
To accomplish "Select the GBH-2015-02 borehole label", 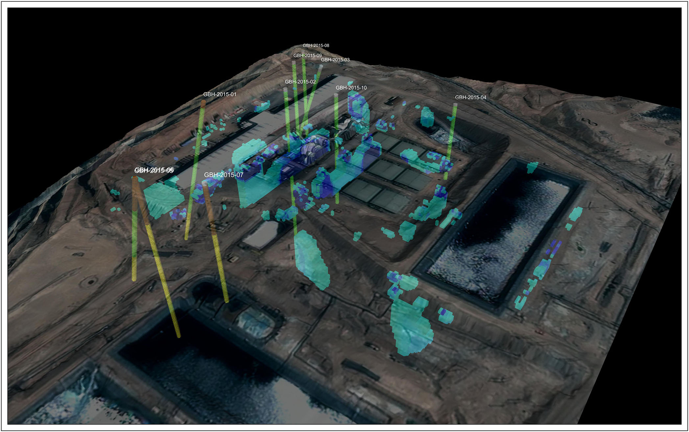I will (300, 82).
